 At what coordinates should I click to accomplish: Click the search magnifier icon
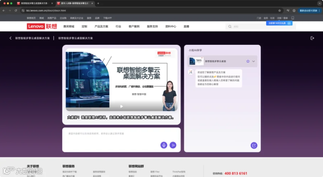click(x=230, y=27)
